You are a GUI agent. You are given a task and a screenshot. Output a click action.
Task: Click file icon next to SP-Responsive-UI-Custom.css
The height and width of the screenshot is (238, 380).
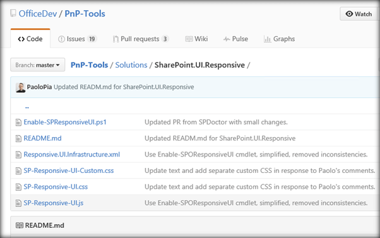tap(18, 171)
